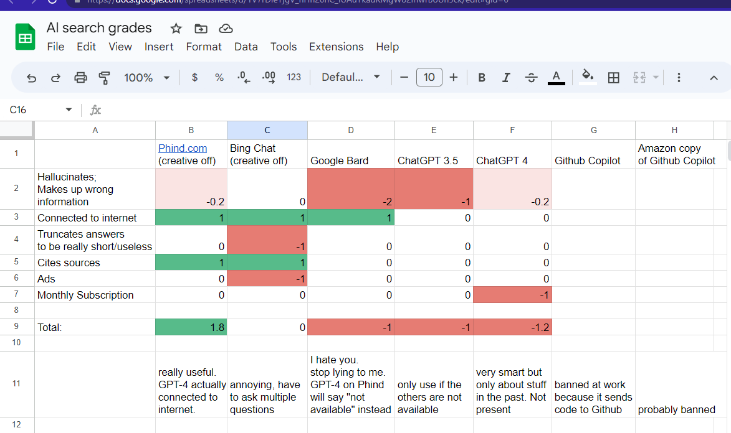The height and width of the screenshot is (433, 731).
Task: Select the 'probably banned' note cell
Action: (674, 384)
